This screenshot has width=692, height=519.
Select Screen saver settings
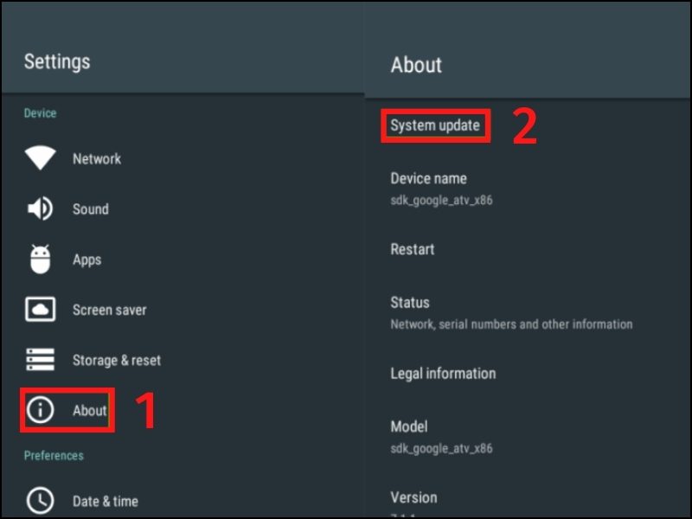(x=110, y=310)
